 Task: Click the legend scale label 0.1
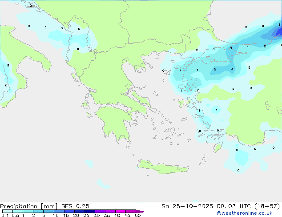[x=5, y=215]
